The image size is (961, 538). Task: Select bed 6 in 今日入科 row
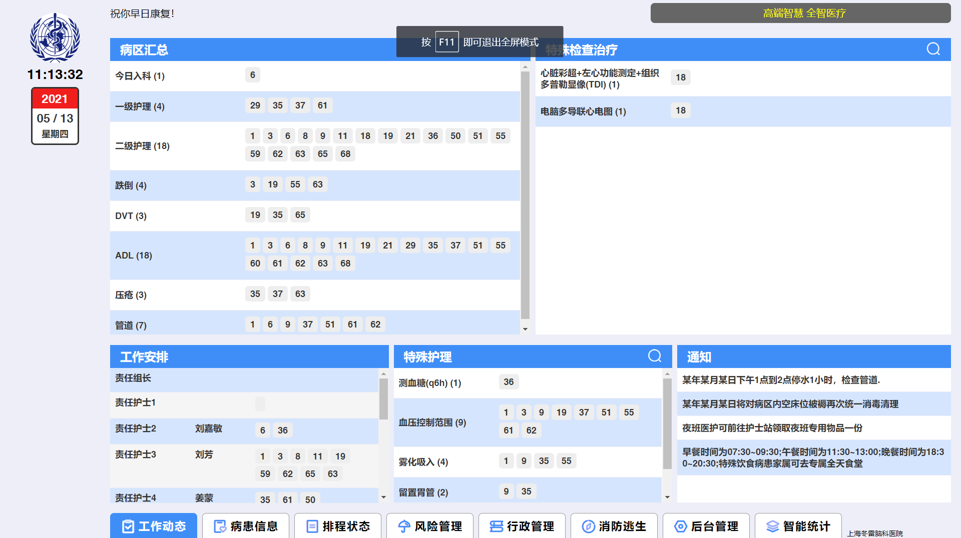(x=252, y=75)
